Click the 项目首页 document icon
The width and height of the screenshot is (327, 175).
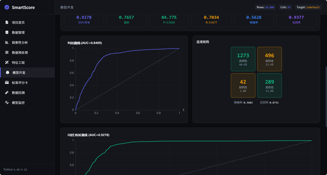pos(7,22)
